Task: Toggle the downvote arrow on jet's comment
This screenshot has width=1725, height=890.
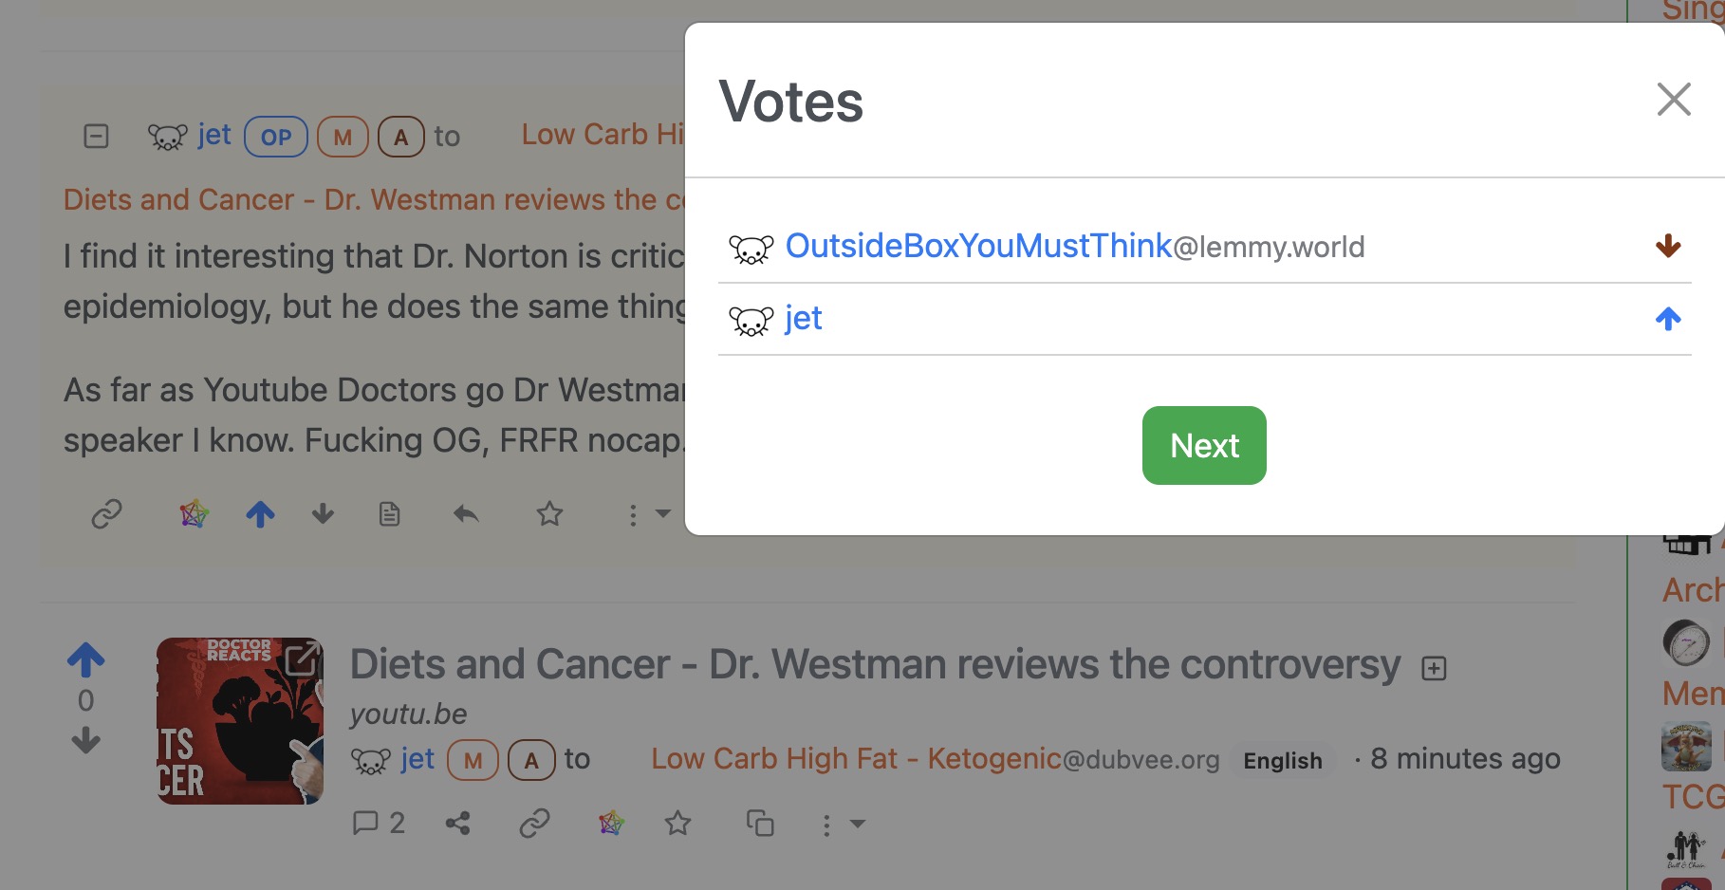Action: tap(324, 514)
